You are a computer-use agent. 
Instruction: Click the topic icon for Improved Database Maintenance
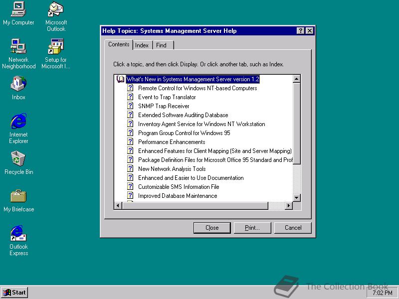tap(130, 195)
